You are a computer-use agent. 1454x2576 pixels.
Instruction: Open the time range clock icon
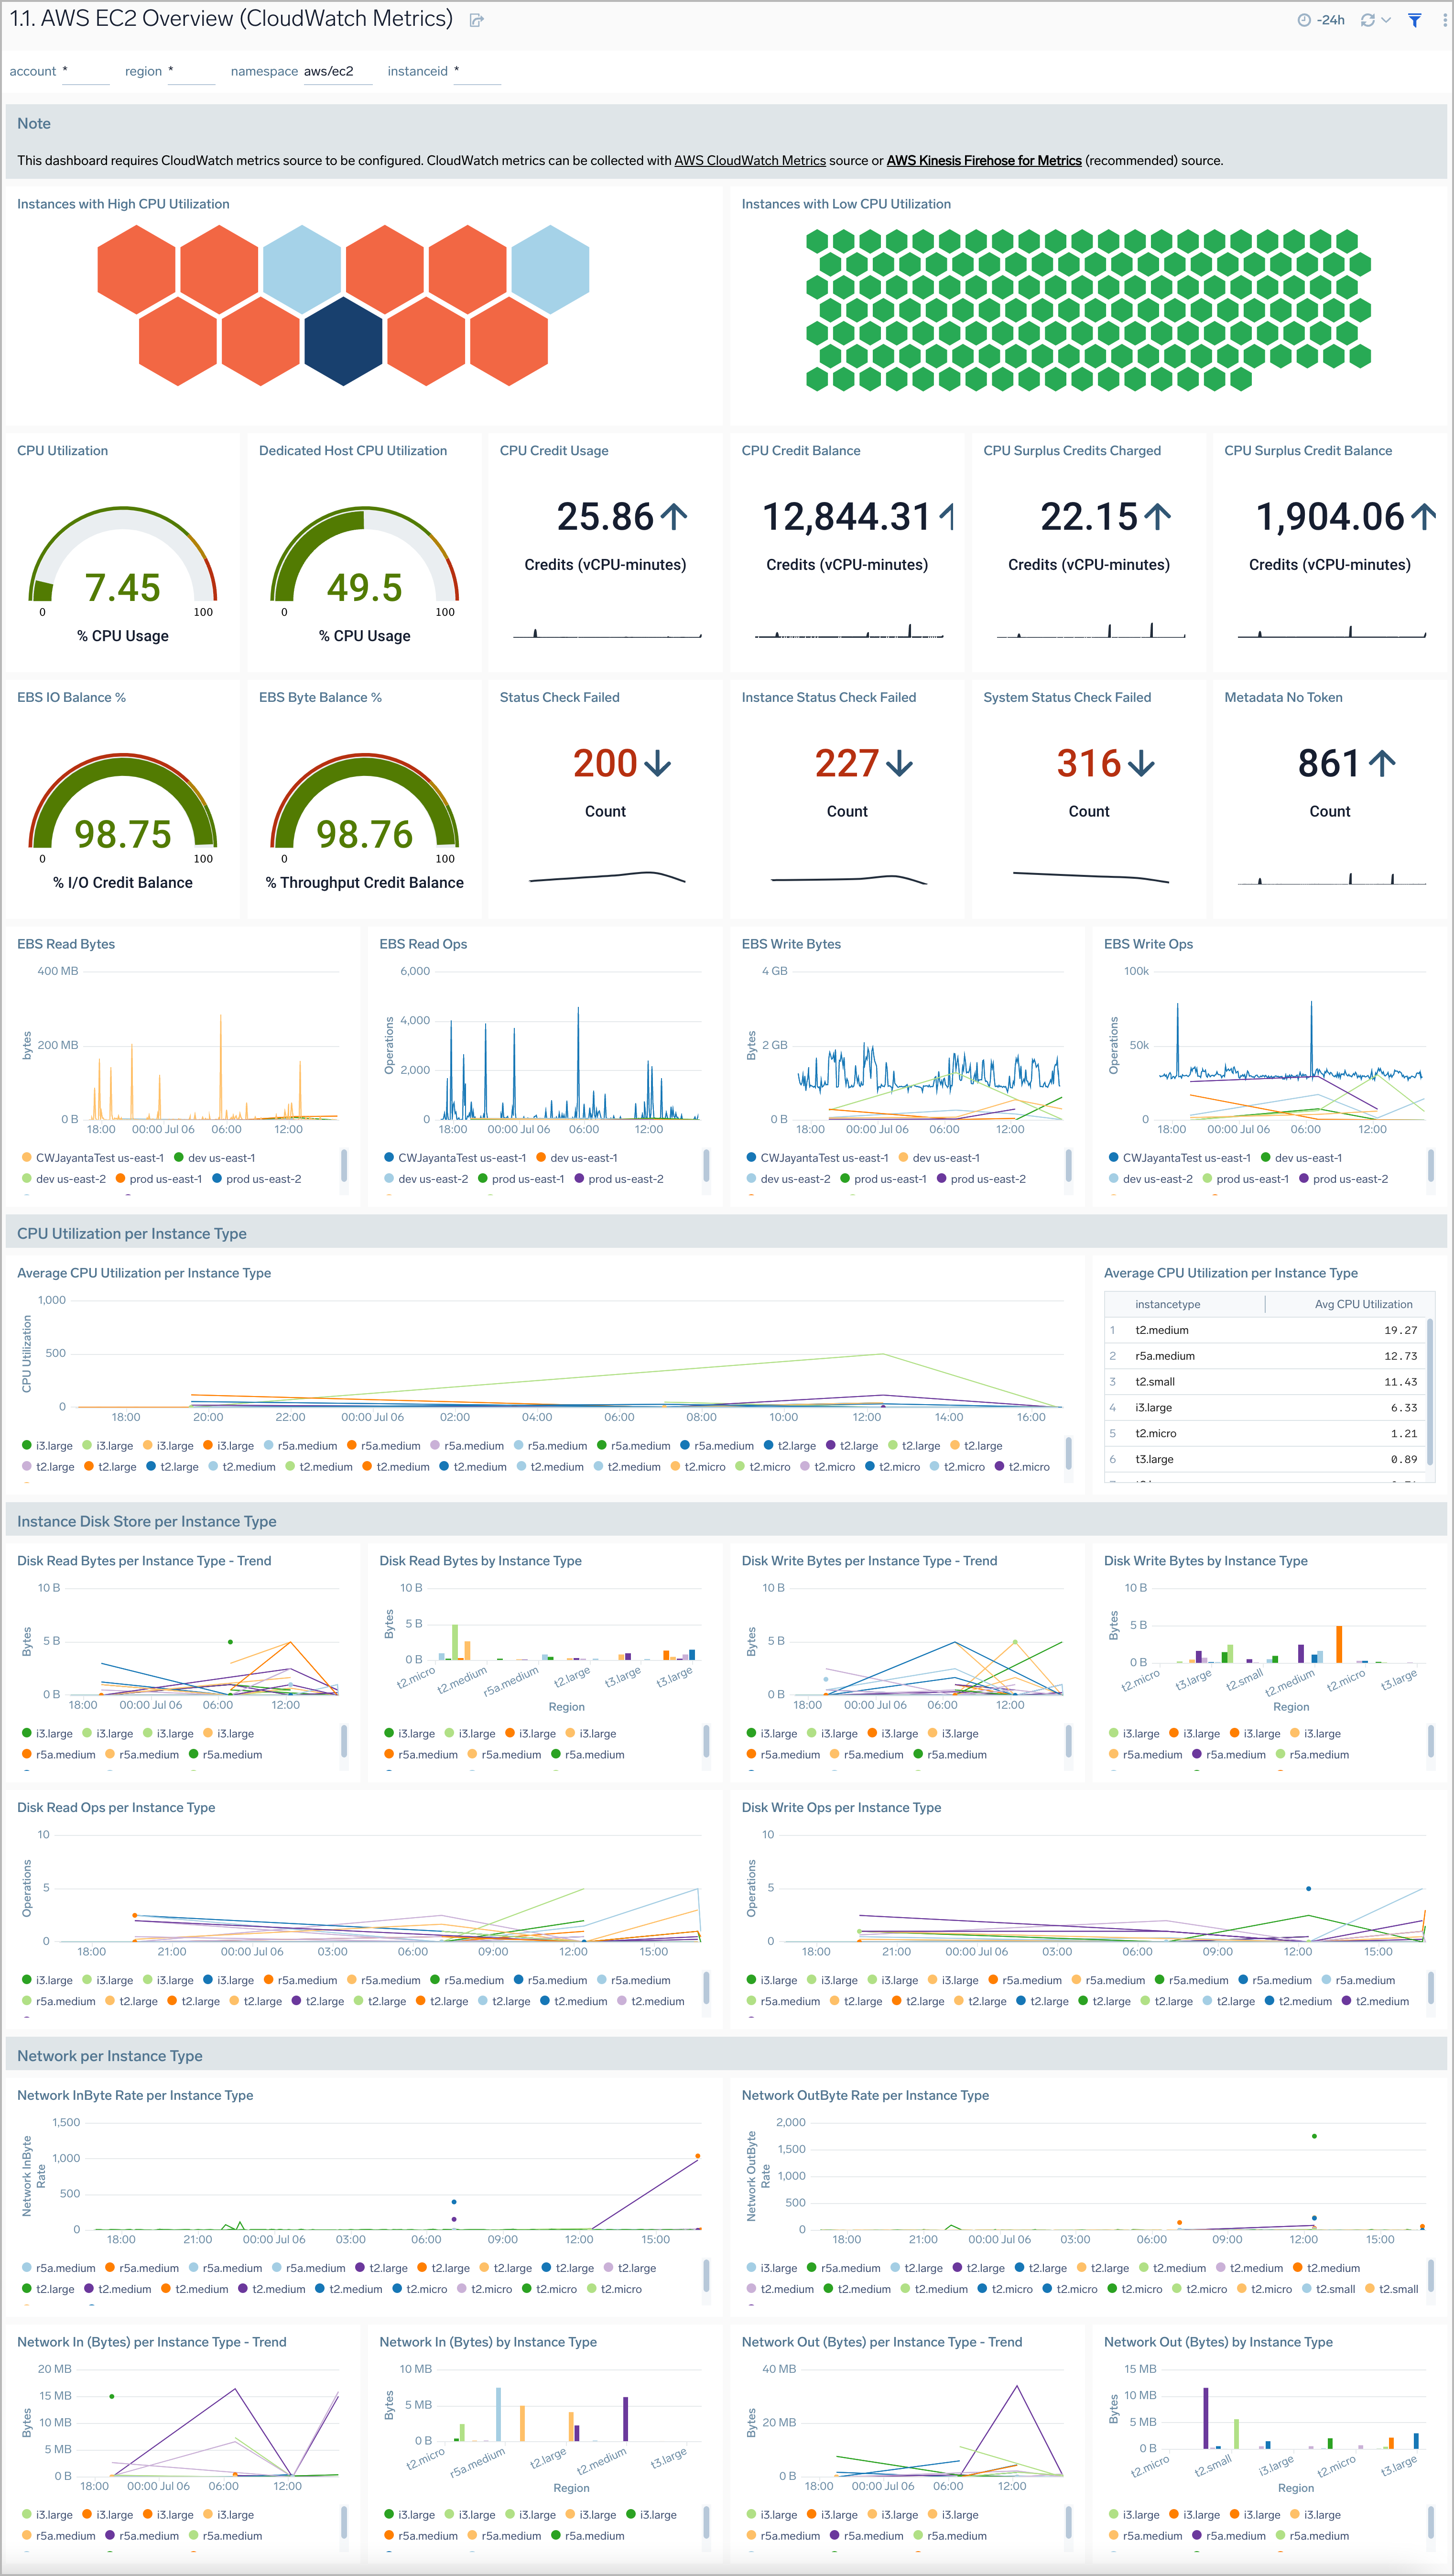coord(1304,20)
